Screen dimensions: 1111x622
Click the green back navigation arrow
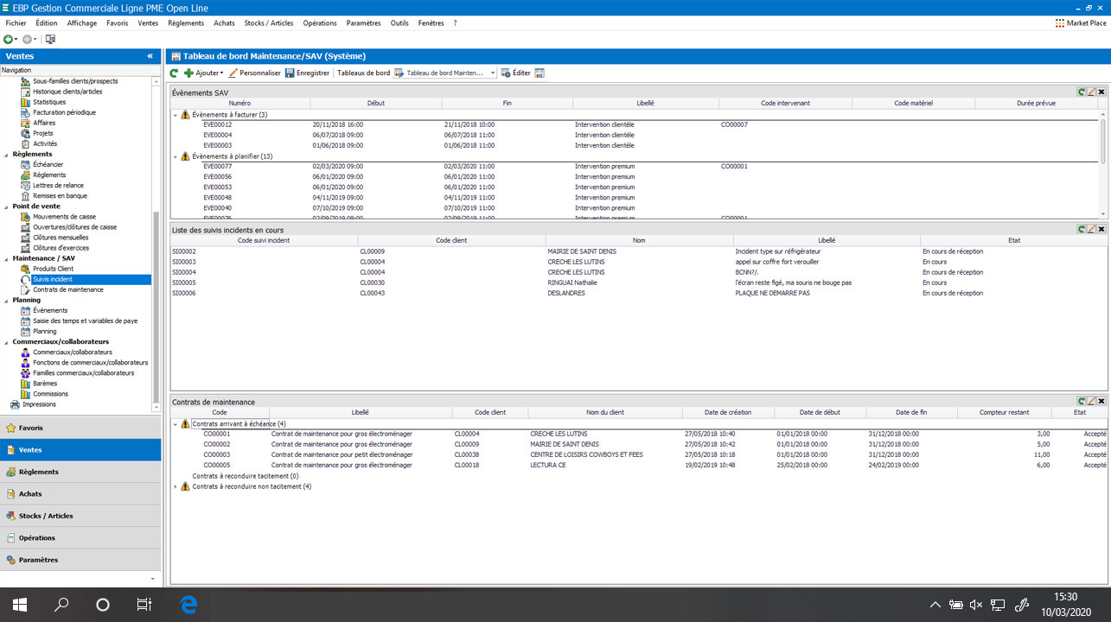[x=9, y=40]
